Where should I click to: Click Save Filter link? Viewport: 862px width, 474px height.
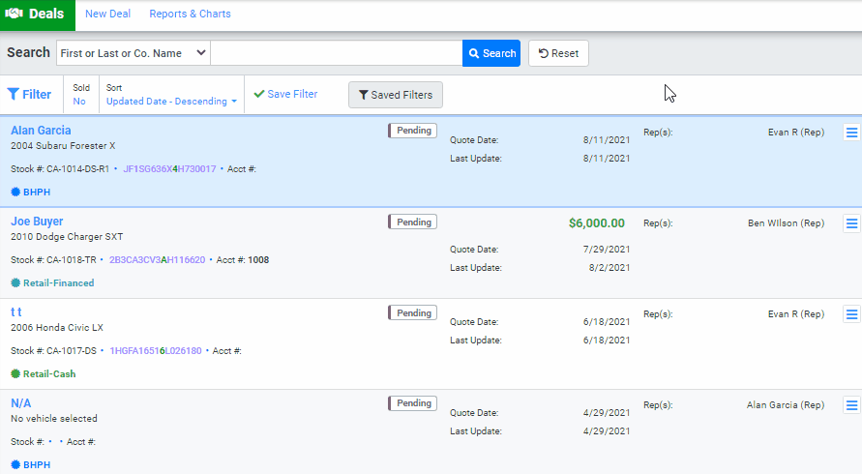point(285,95)
